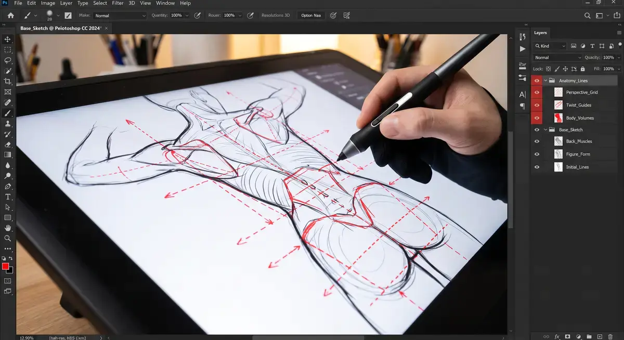The height and width of the screenshot is (340, 624).
Task: Select the Gradient tool
Action: (x=8, y=154)
